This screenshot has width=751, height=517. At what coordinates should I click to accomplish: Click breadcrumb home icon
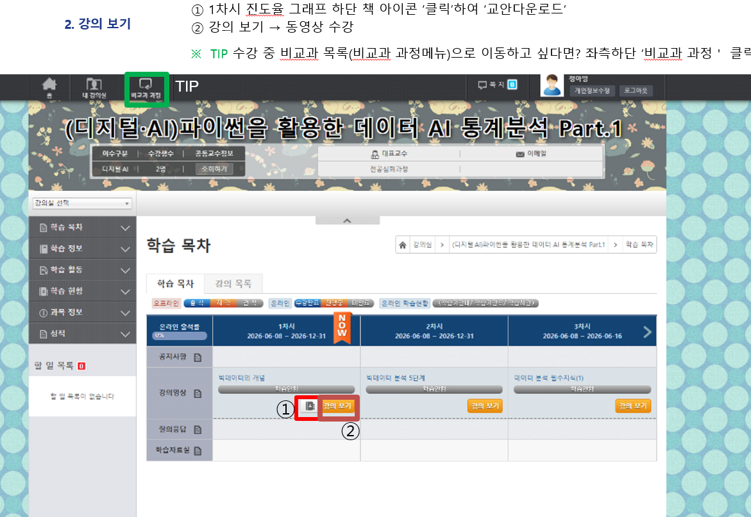402,245
